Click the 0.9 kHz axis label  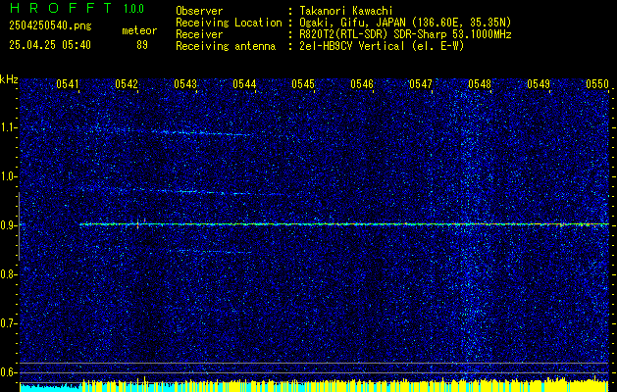(8, 225)
